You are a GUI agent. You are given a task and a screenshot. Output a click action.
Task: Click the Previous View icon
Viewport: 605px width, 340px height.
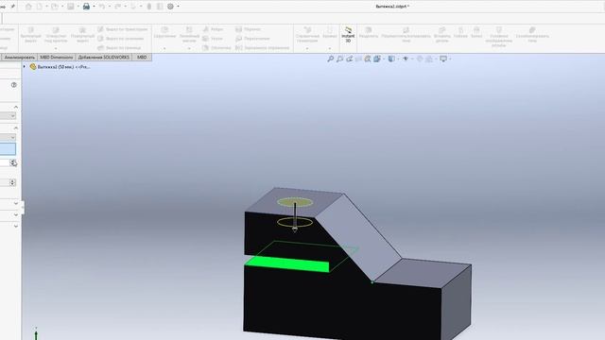coord(349,59)
